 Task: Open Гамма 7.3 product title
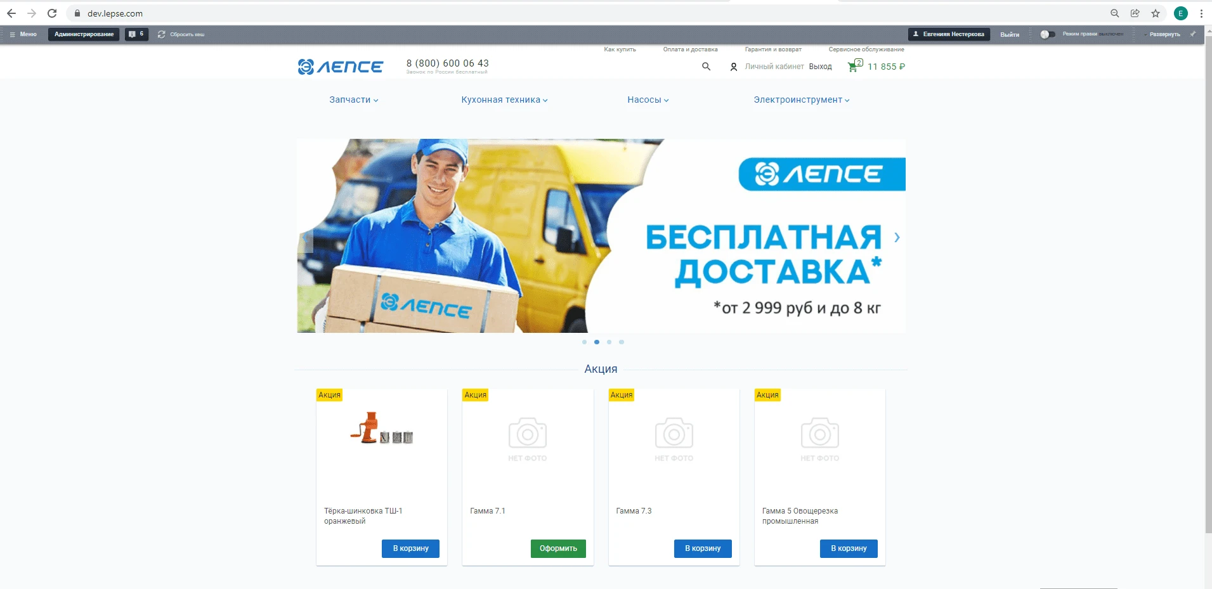[x=634, y=511]
